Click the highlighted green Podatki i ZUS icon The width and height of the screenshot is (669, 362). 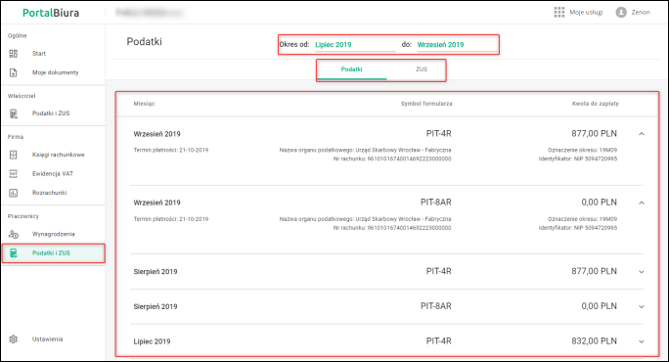click(x=14, y=253)
